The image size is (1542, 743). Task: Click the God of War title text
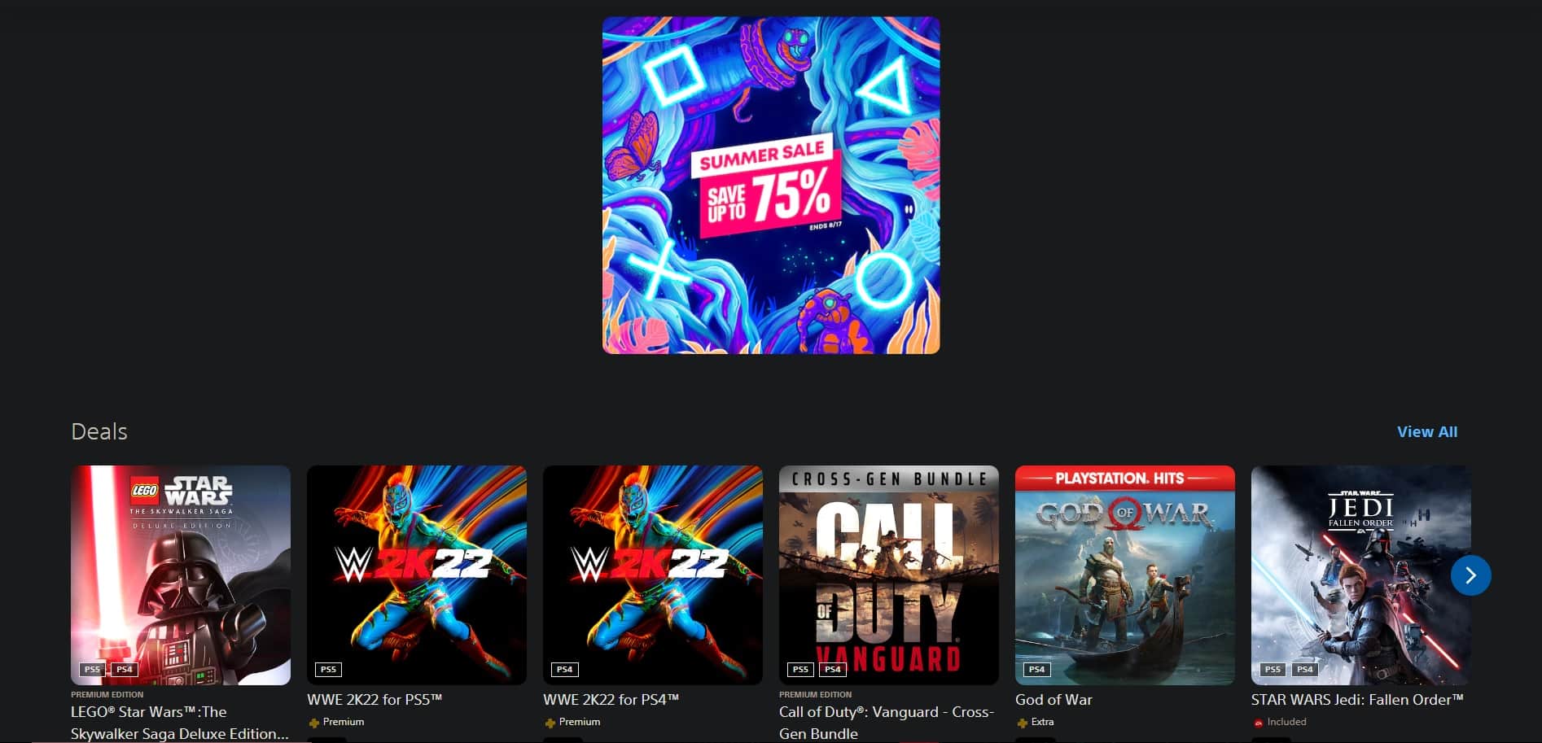pos(1054,700)
